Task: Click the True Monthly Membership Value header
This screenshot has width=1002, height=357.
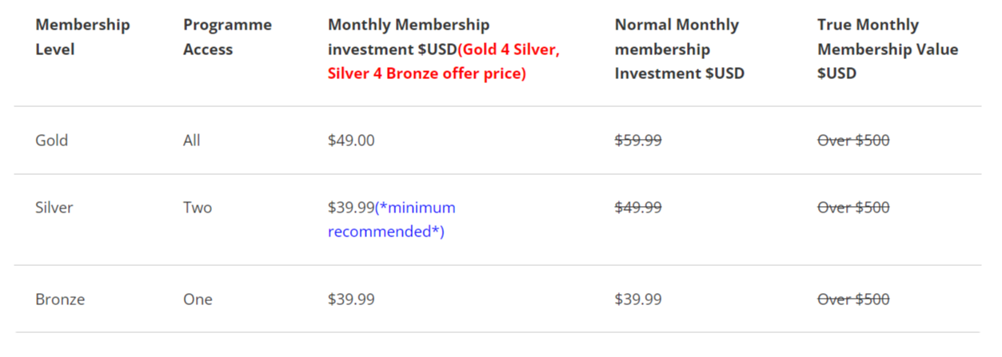Action: 887,49
